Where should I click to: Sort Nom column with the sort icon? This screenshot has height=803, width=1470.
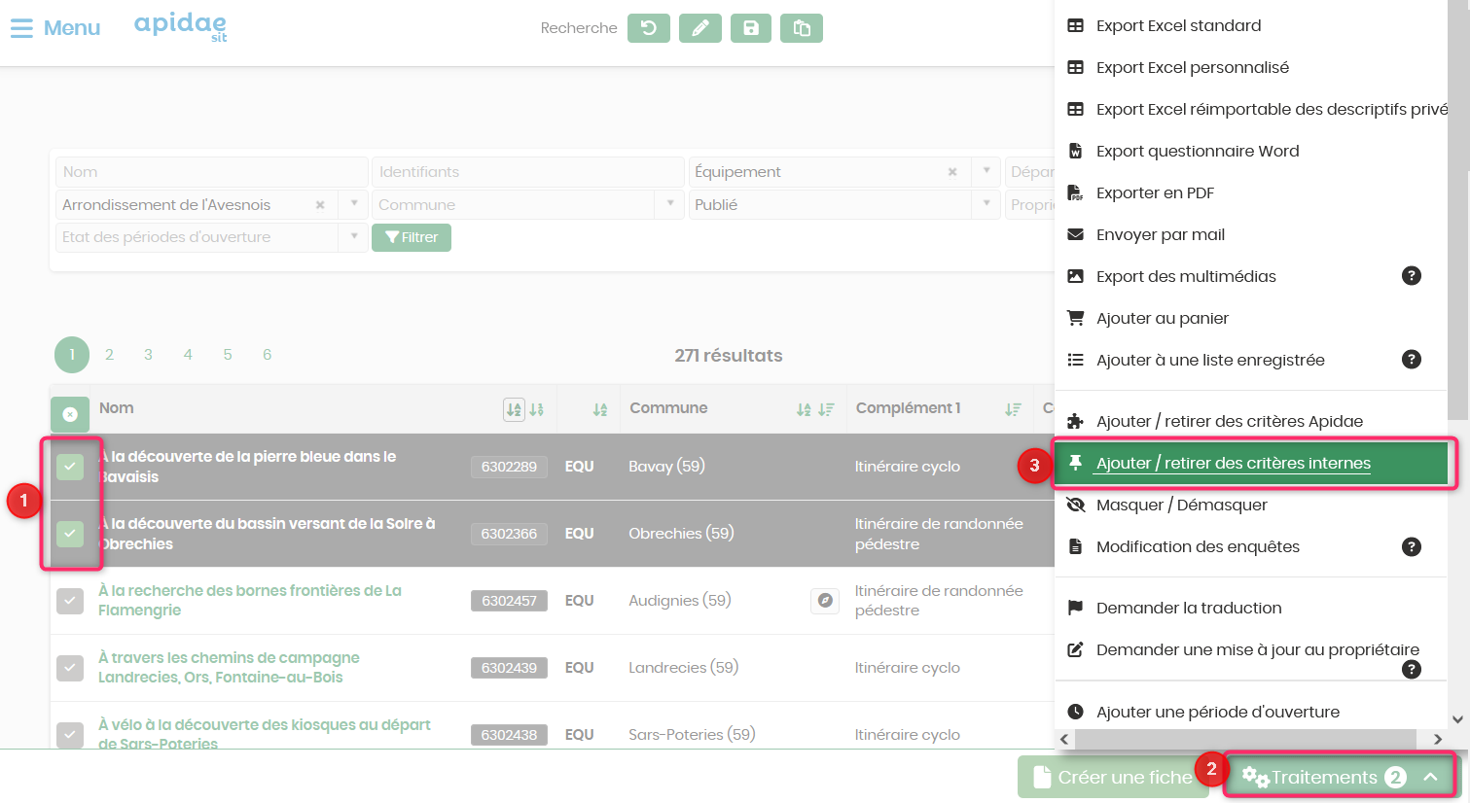click(x=514, y=409)
